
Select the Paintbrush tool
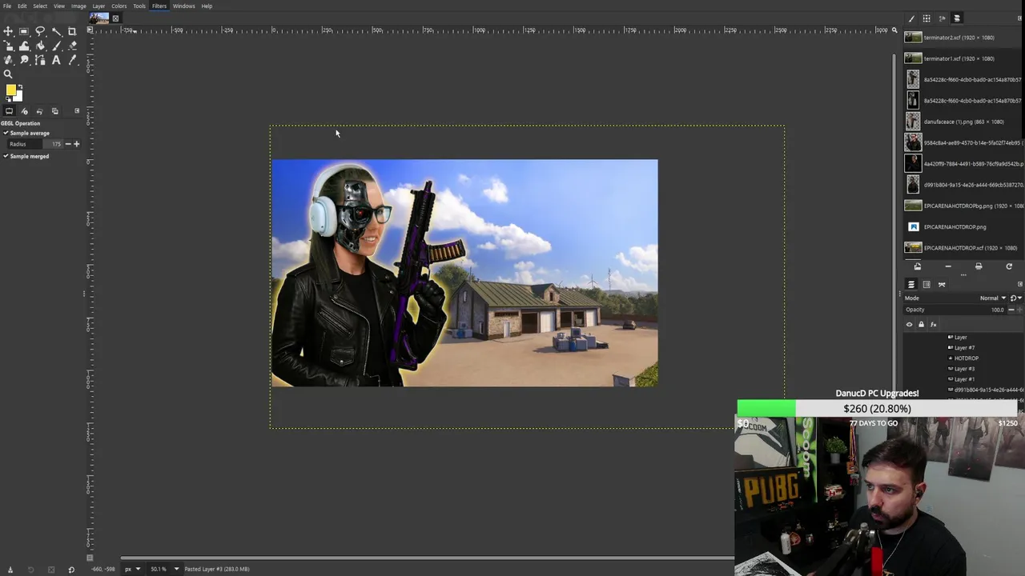click(x=56, y=46)
